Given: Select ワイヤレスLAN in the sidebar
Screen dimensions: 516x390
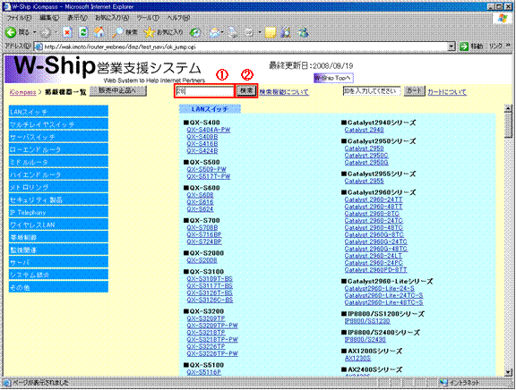Looking at the screenshot, I should pos(58,225).
